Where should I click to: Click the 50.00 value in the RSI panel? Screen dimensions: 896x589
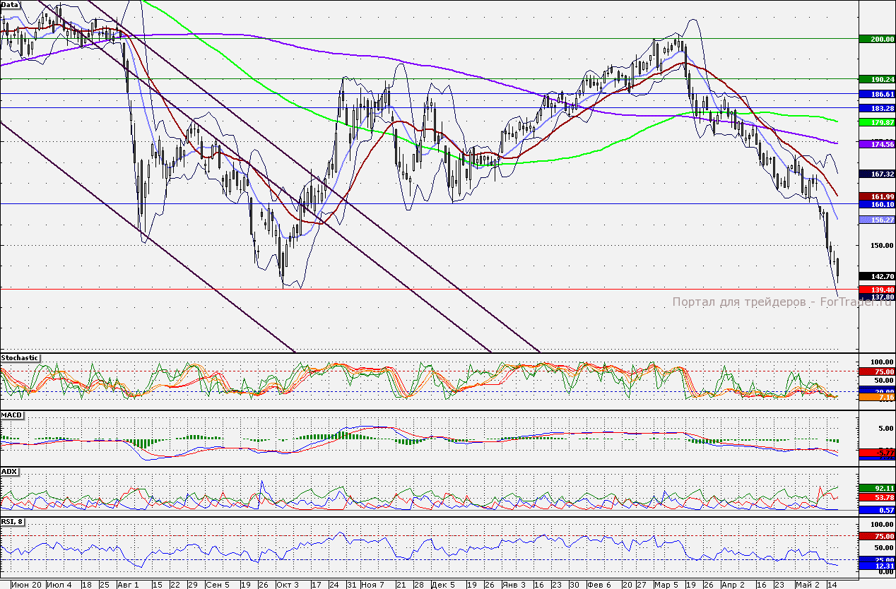883,547
